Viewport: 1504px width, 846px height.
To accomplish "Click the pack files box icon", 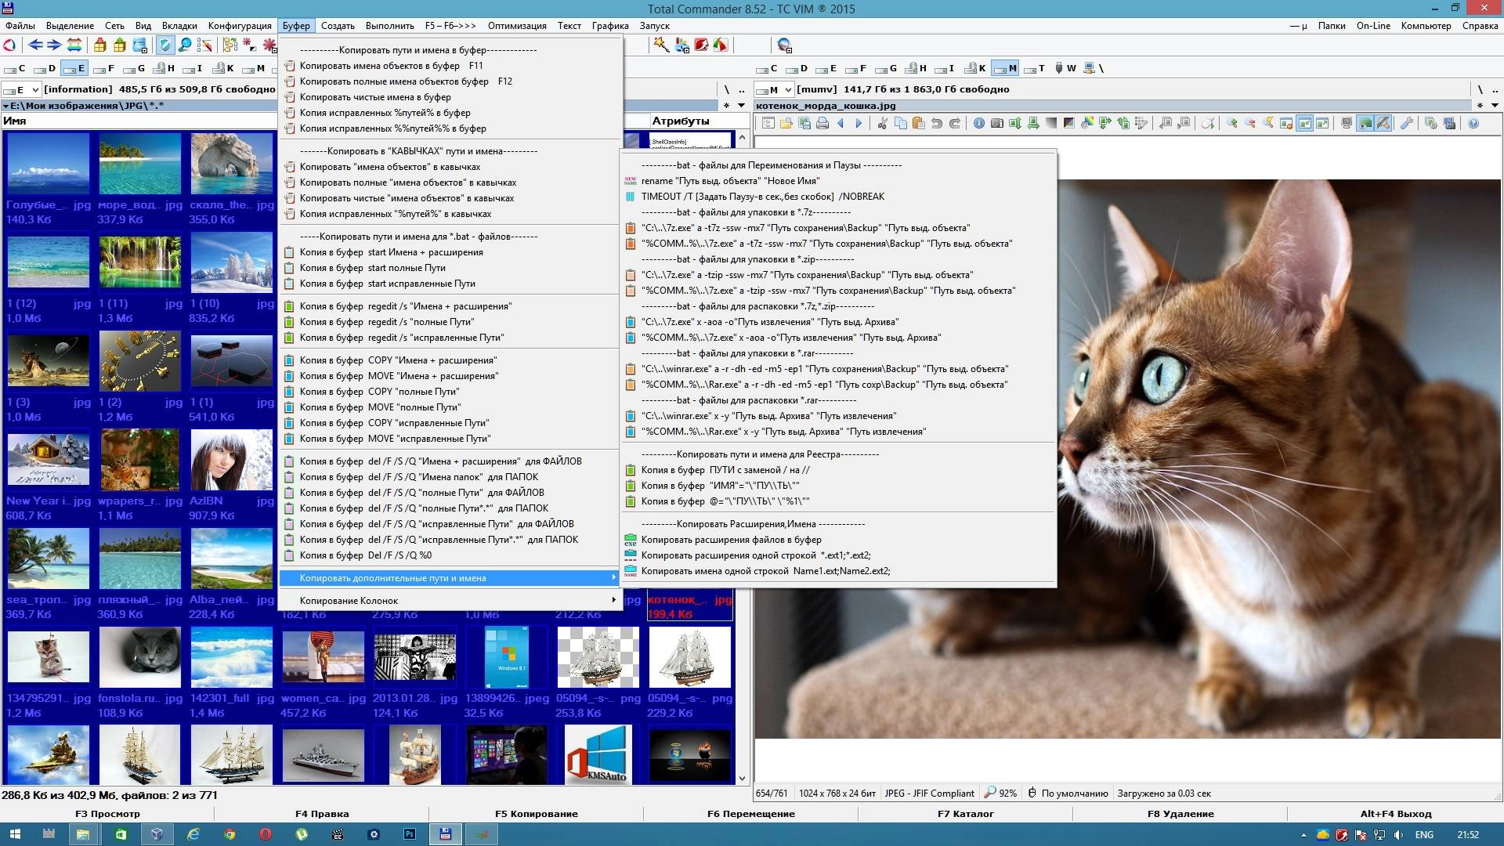I will pyautogui.click(x=99, y=45).
